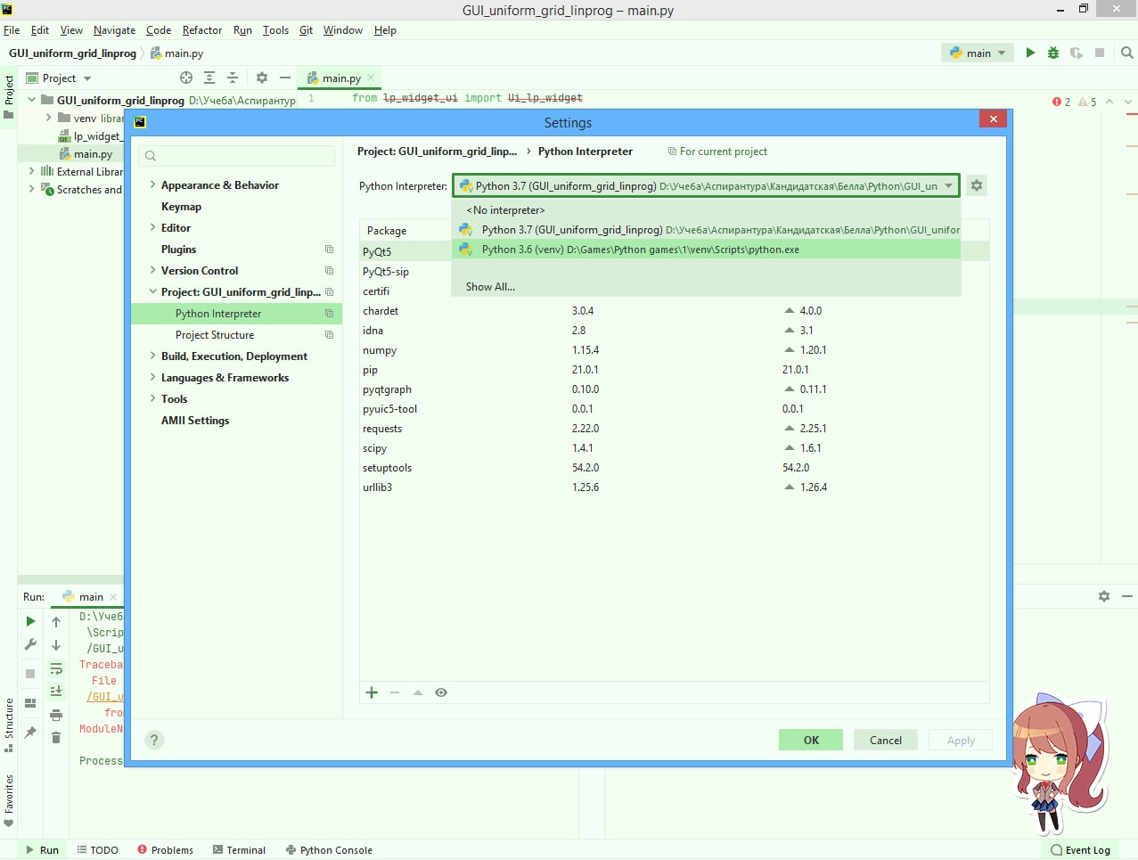The image size is (1138, 860).
Task: Expand Version Control settings
Action: coord(152,270)
